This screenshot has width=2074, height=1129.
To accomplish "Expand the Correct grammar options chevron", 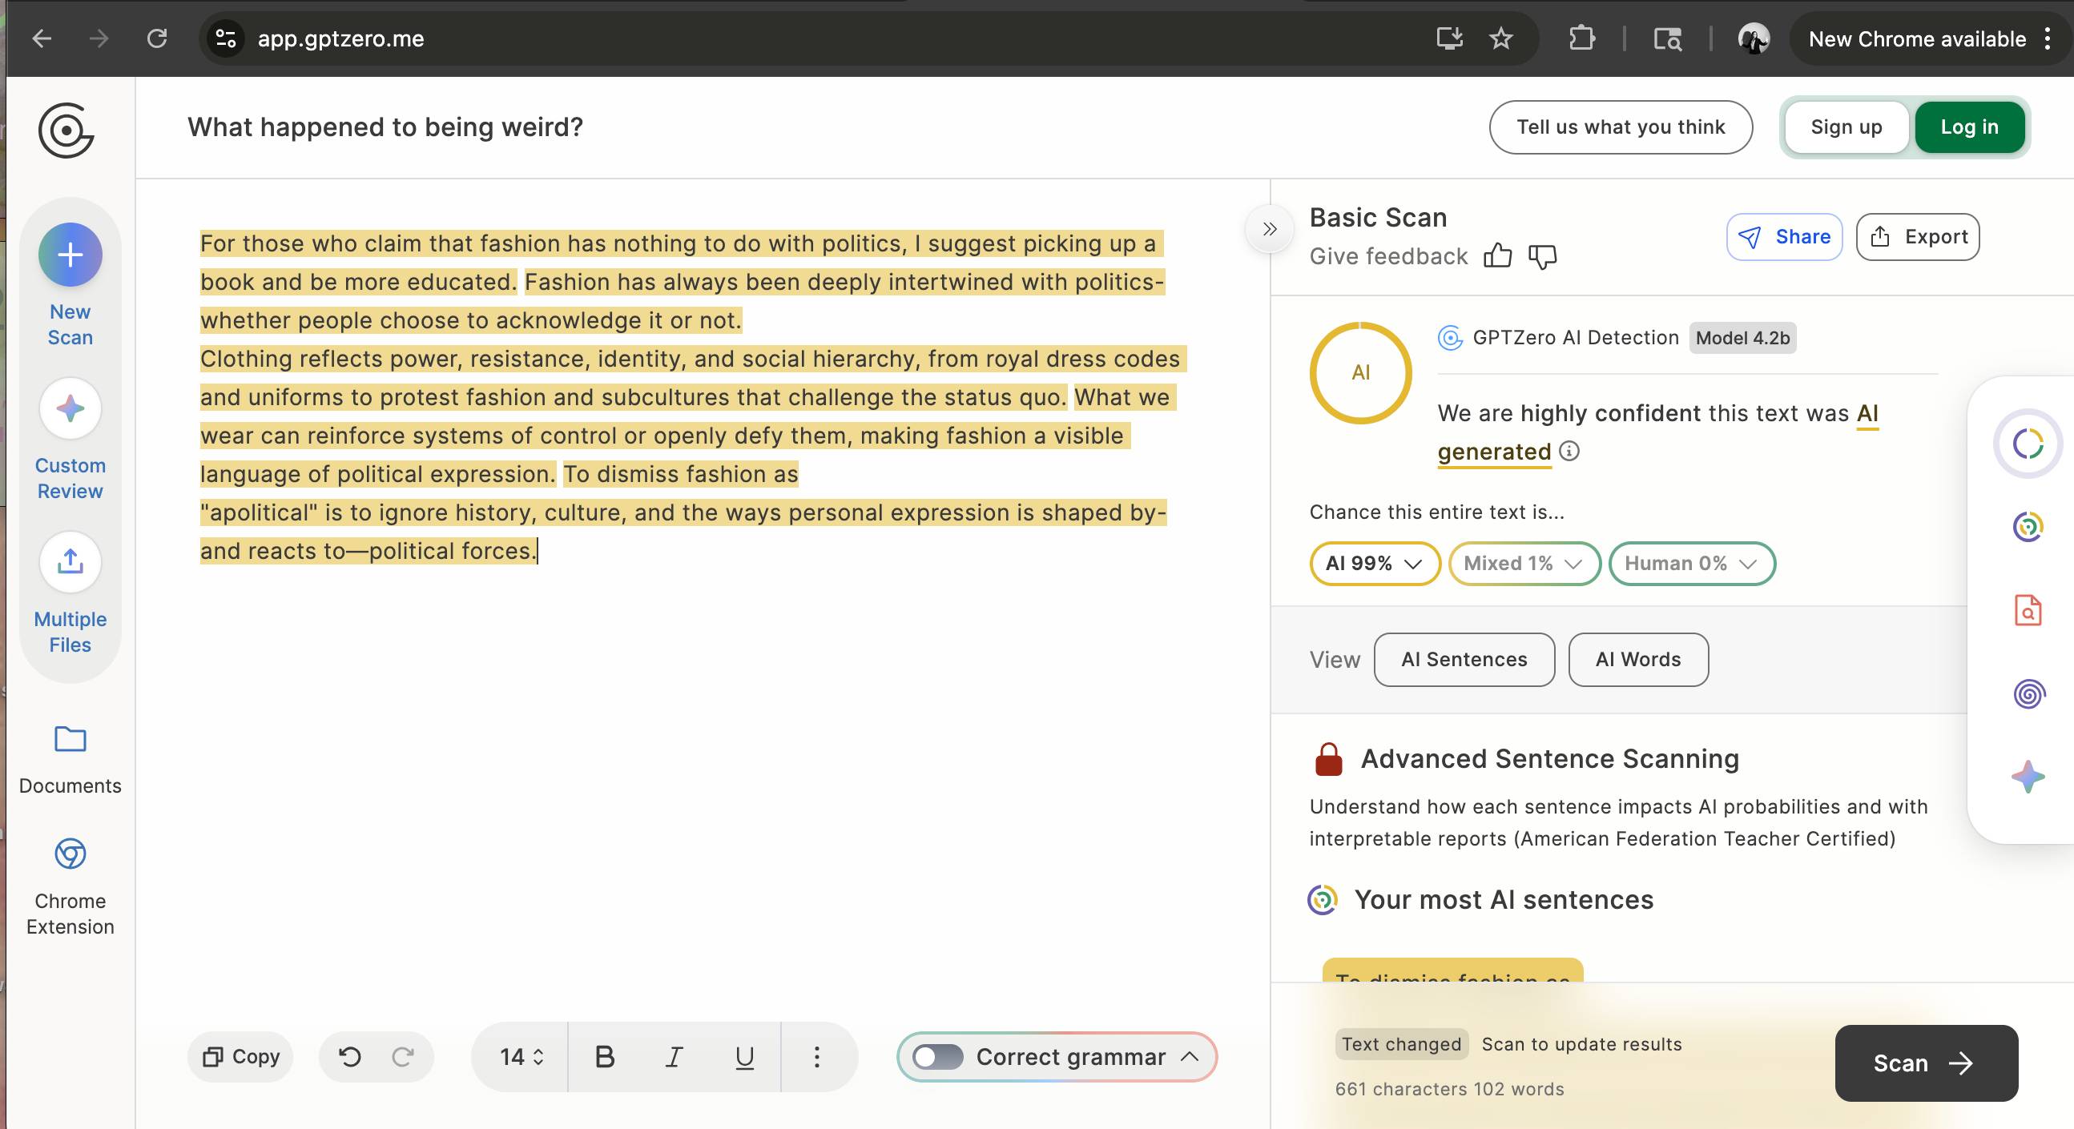I will [1189, 1057].
